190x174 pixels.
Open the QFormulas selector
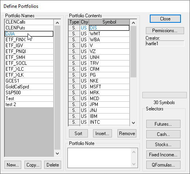coord(163,165)
